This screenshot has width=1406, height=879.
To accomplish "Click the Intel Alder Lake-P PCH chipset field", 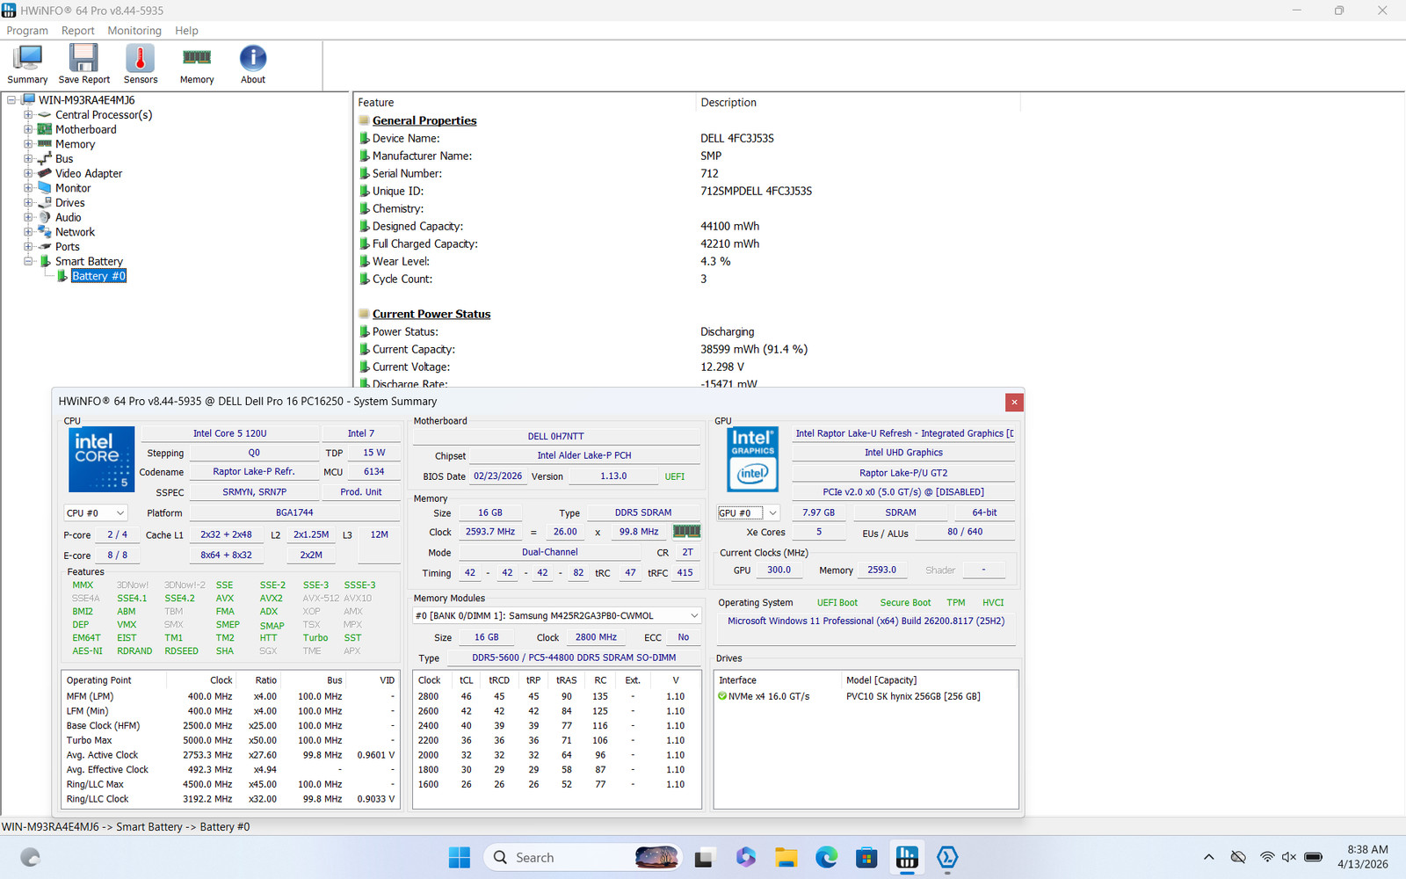I will click(584, 455).
